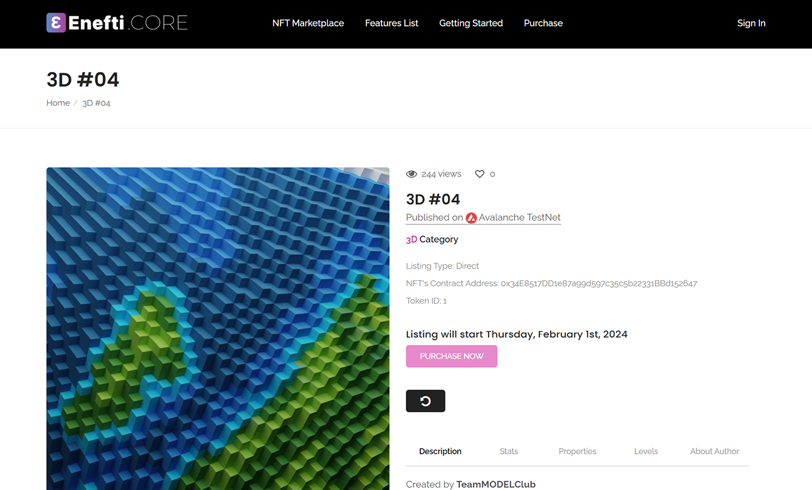Switch to the Properties tab
The image size is (812, 490).
tap(577, 451)
